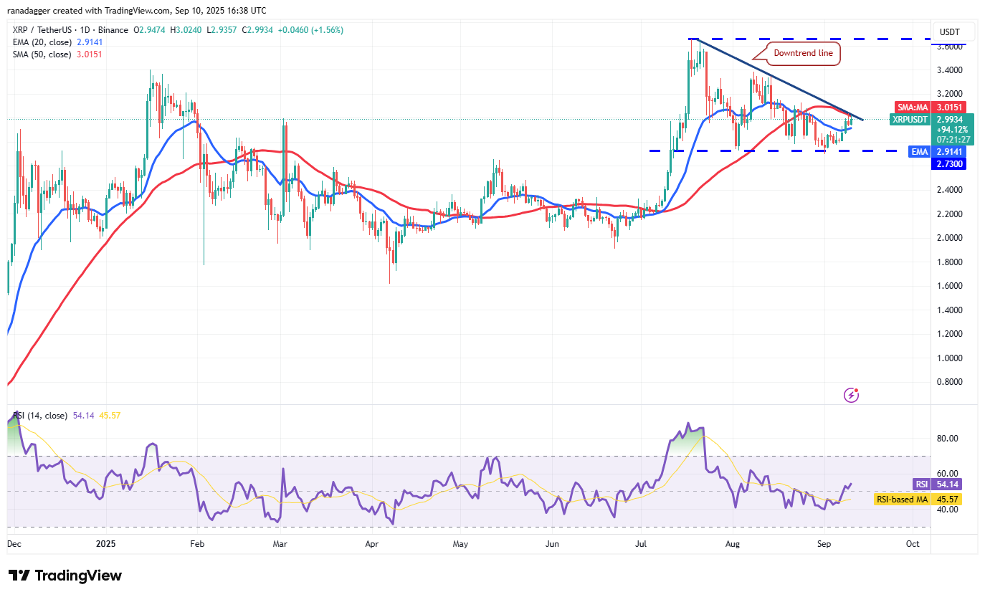
Task: Toggle EMA (20, close) visibility via its legend
Action: click(x=42, y=42)
